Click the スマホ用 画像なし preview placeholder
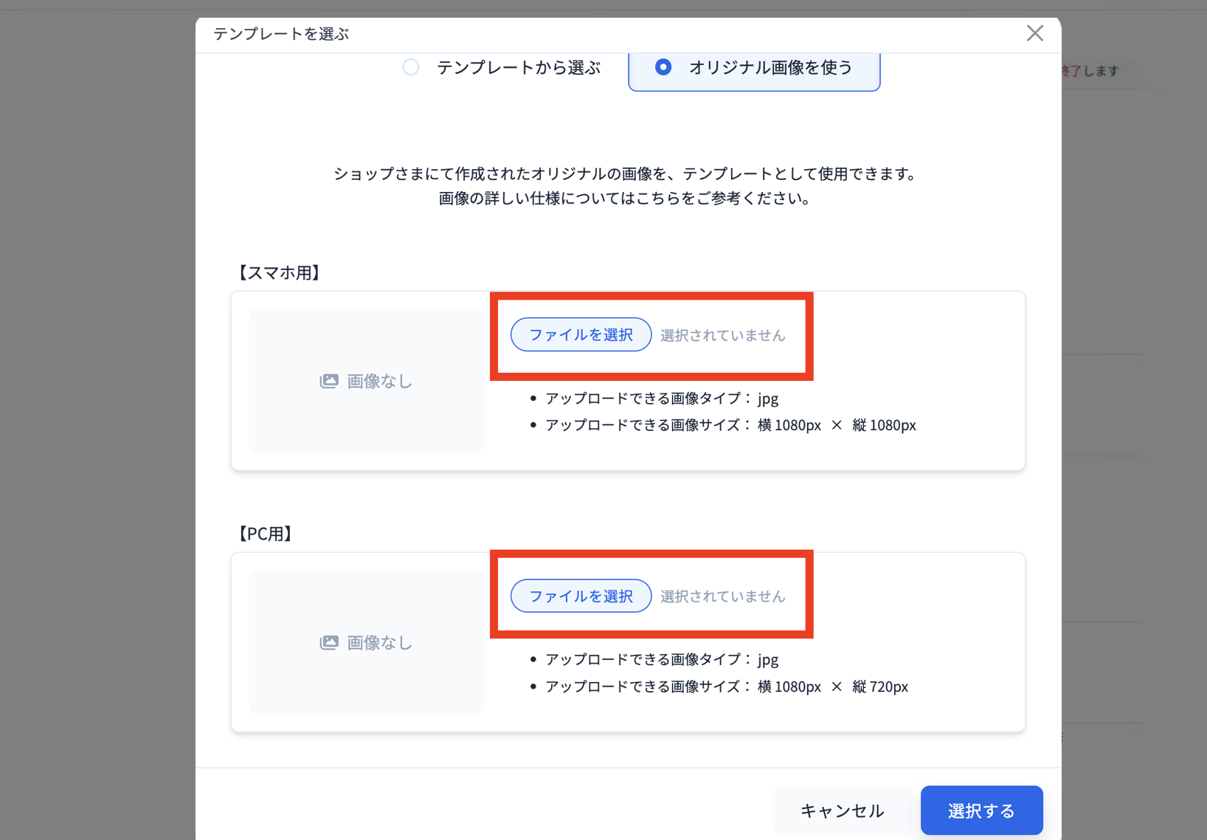The height and width of the screenshot is (840, 1207). coord(367,381)
